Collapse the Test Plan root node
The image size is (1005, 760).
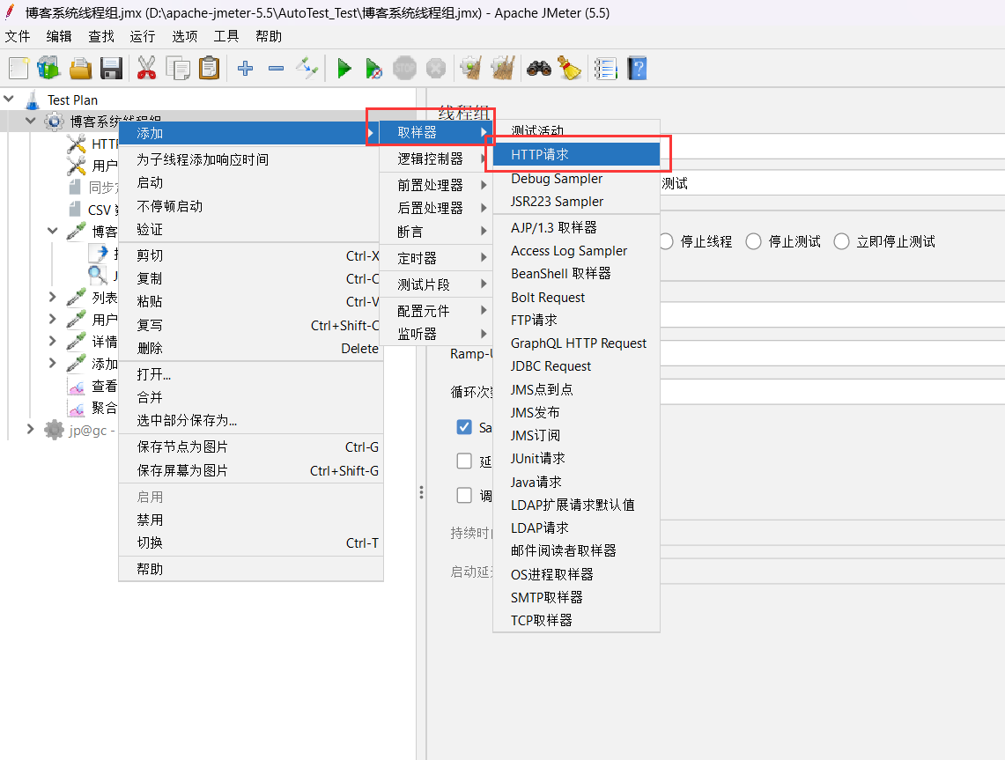pyautogui.click(x=9, y=99)
